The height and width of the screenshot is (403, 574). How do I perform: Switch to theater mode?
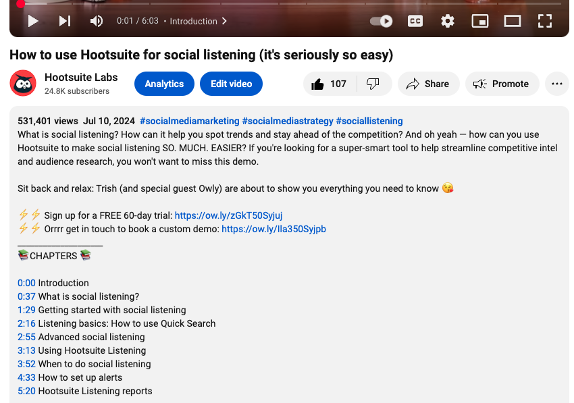coord(513,21)
